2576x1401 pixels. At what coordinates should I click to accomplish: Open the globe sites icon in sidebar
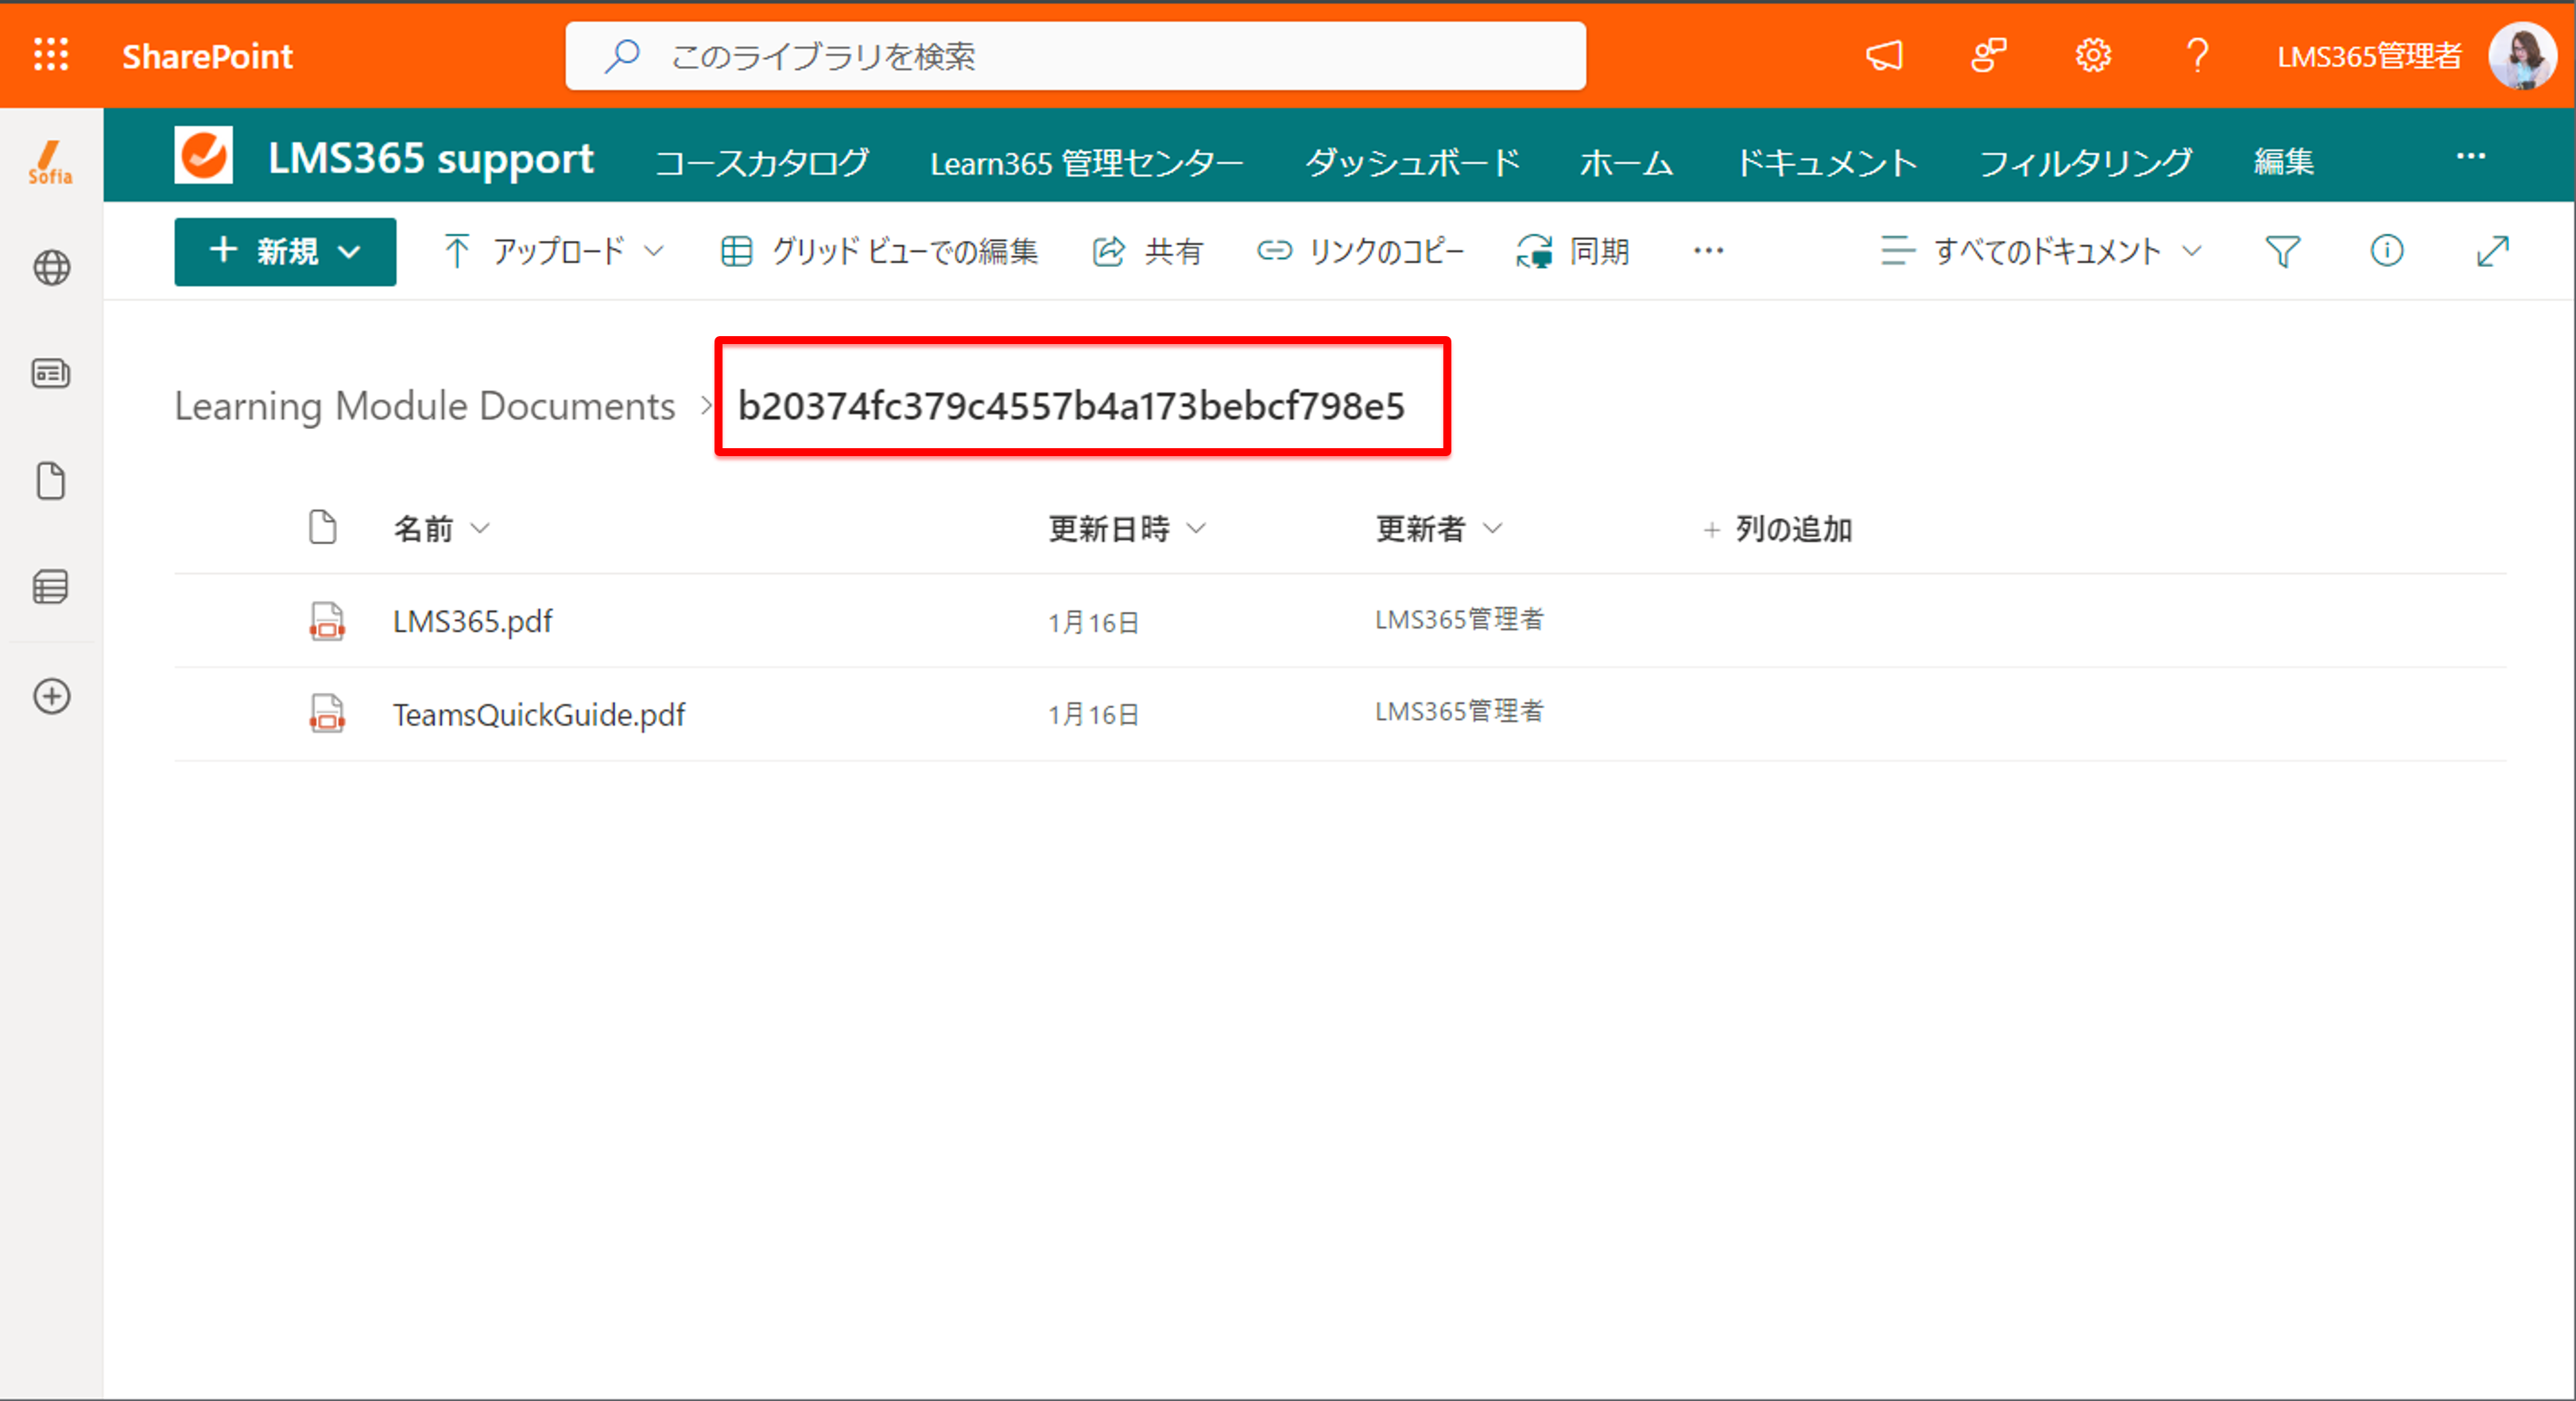(x=51, y=268)
